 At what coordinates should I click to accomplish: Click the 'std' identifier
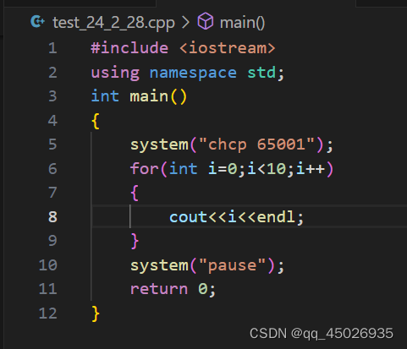click(261, 73)
